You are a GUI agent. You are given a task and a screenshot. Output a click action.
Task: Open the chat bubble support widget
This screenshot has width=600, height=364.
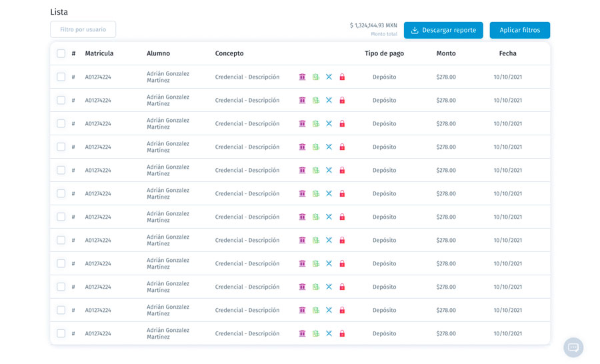573,347
